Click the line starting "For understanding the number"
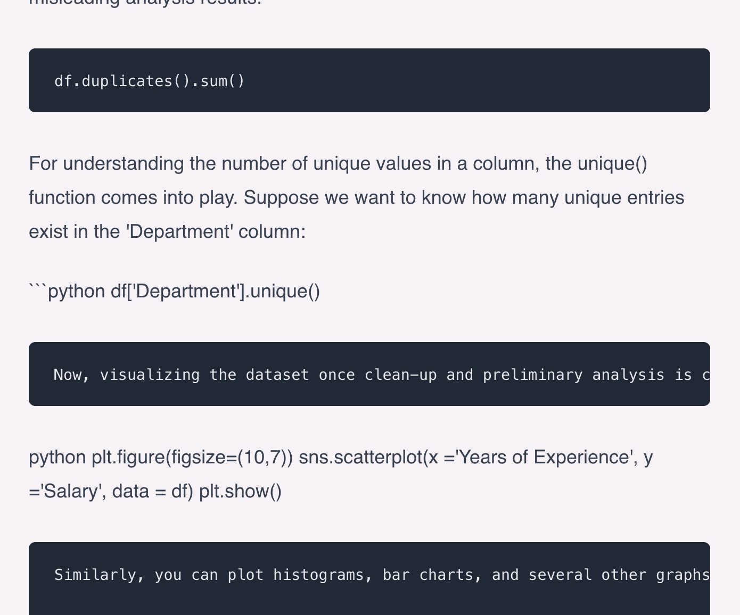Image resolution: width=740 pixels, height=615 pixels. [x=338, y=163]
